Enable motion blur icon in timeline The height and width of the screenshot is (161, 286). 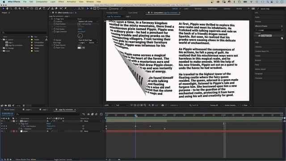[x=97, y=114]
